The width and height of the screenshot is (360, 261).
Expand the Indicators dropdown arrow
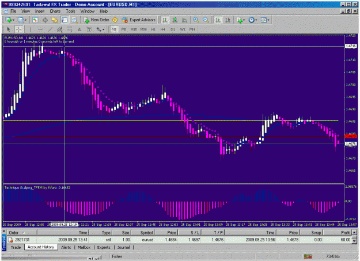click(244, 20)
